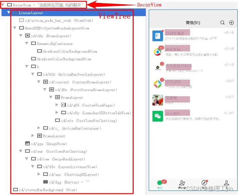This screenshot has width=238, height=195.
Task: Select the id/statusBarBackground View row
Action: (x=45, y=190)
